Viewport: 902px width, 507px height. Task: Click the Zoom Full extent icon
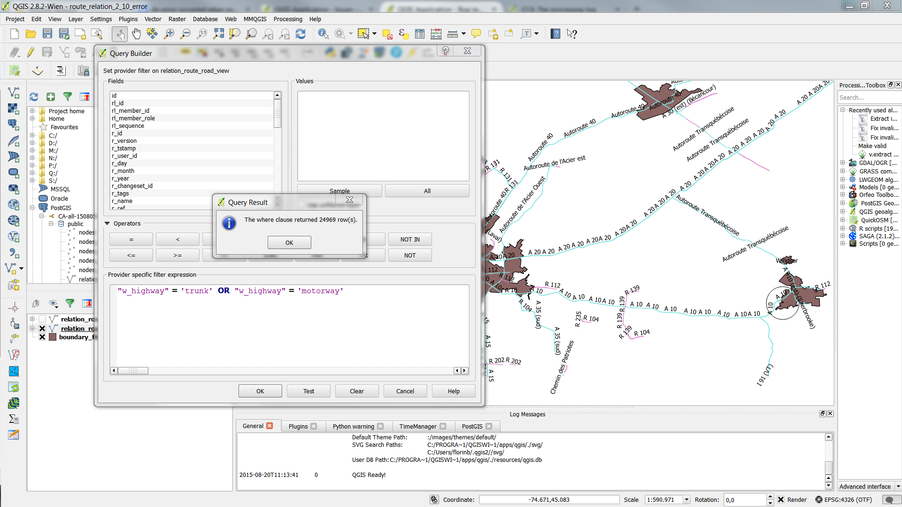(219, 34)
